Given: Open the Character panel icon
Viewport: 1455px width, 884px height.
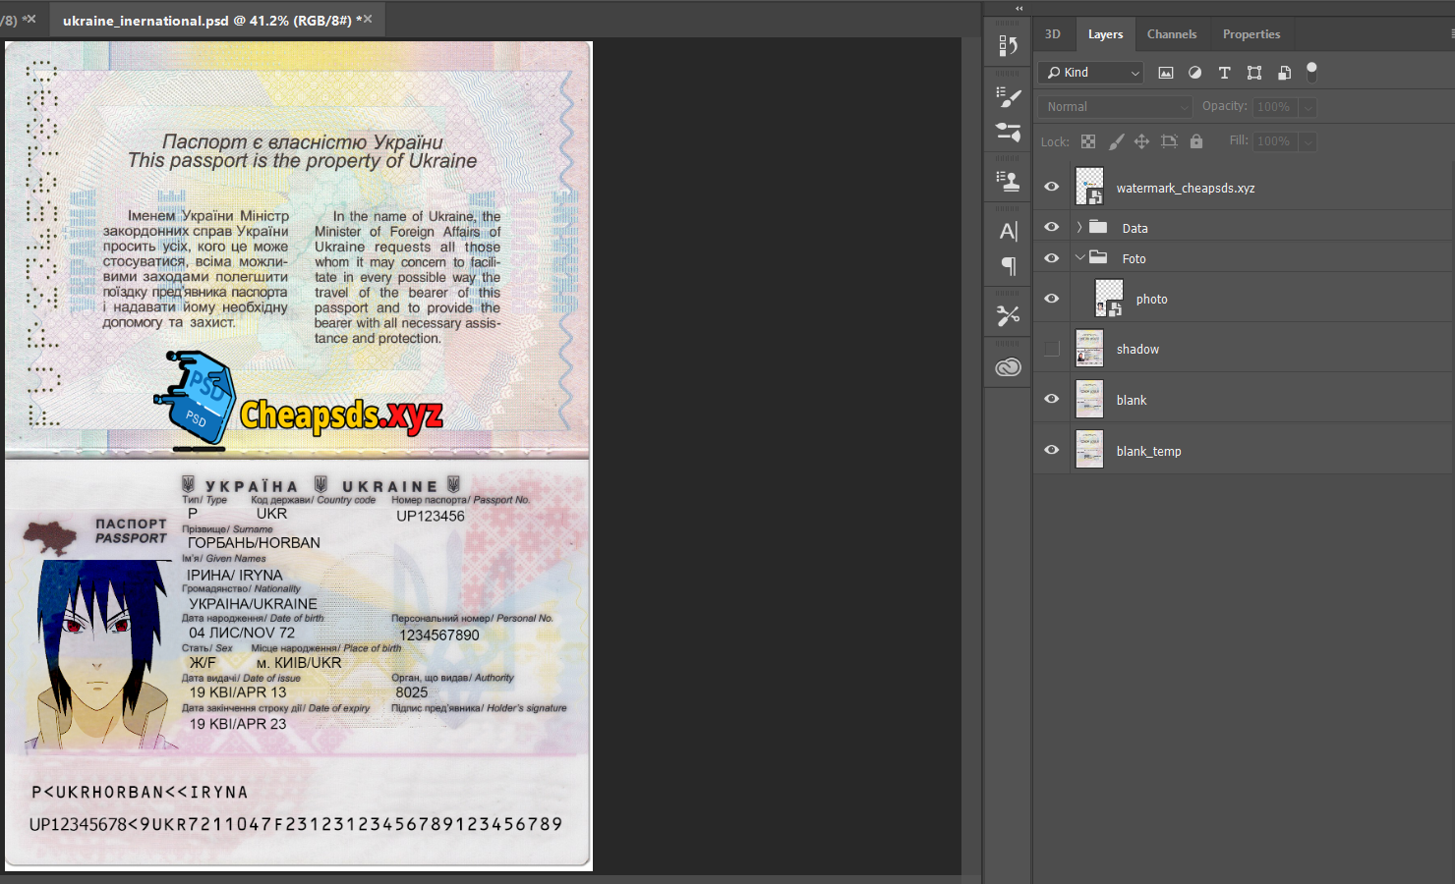Looking at the screenshot, I should pyautogui.click(x=1008, y=231).
